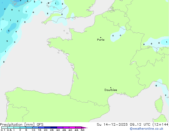Click the '0.5' legend scale label
This screenshot has height=131, width=169.
[x=9, y=130]
